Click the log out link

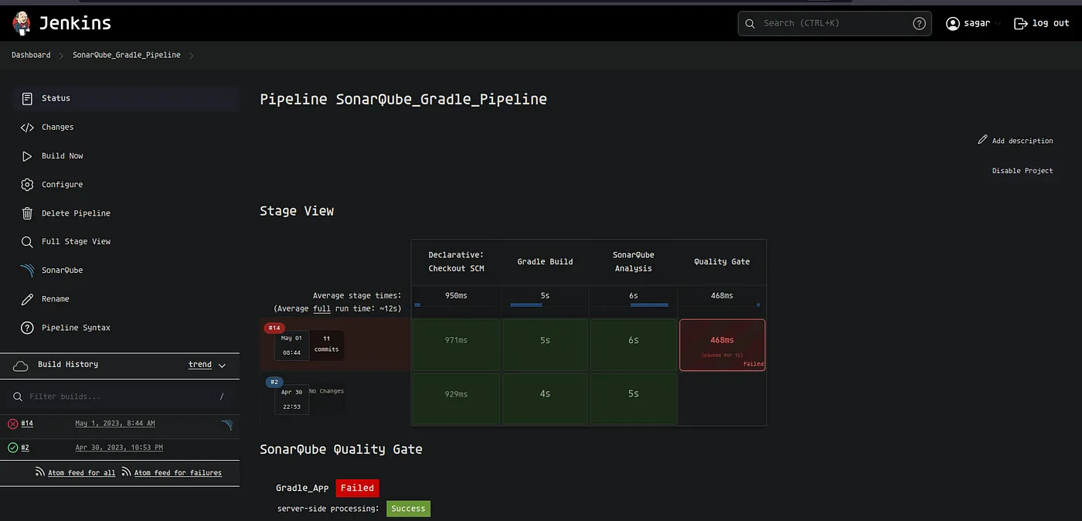1042,23
